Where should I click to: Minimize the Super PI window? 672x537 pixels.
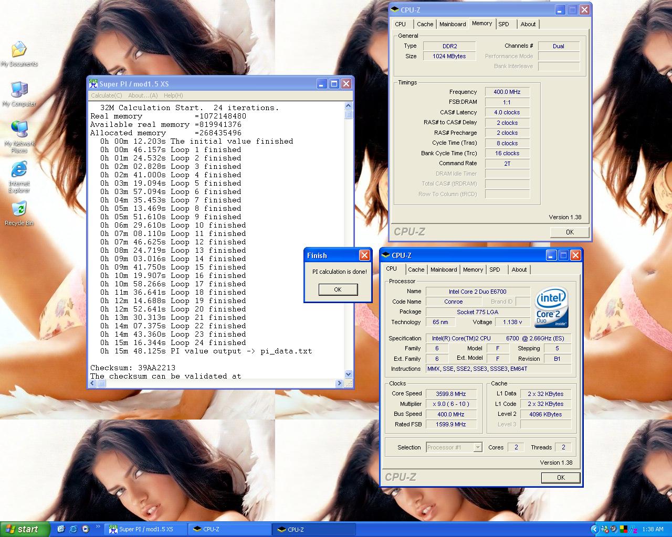point(322,83)
